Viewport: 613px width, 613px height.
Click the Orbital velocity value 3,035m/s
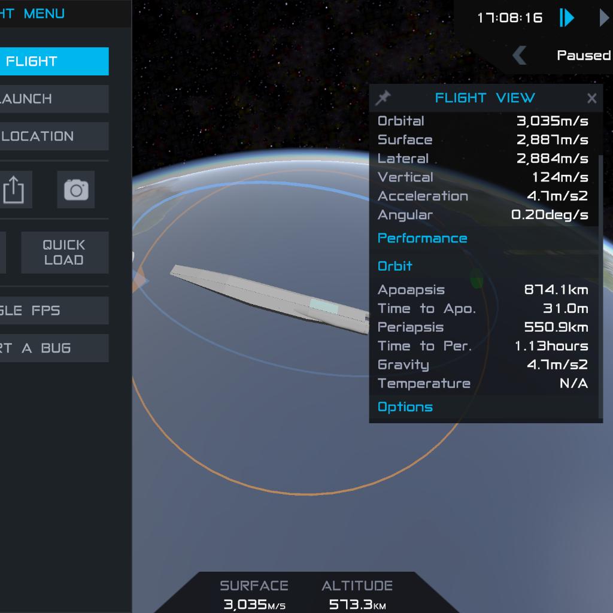coord(553,121)
